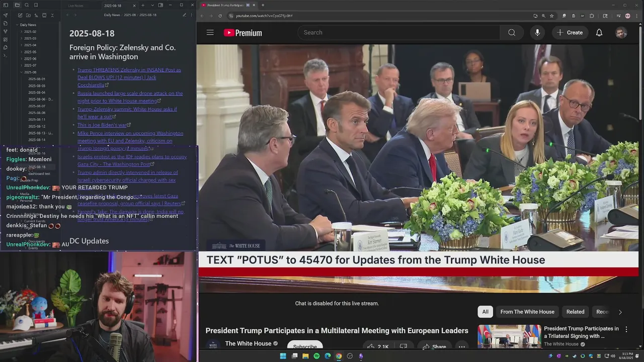
Task: Create a new note in Obsidian
Action: (20, 16)
